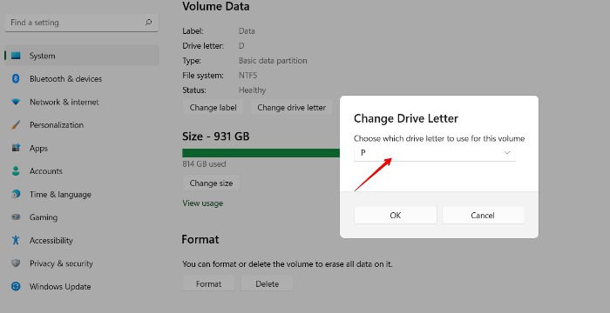Viewport: 610px width, 313px height.
Task: Confirm drive letter change with OK
Action: point(396,216)
